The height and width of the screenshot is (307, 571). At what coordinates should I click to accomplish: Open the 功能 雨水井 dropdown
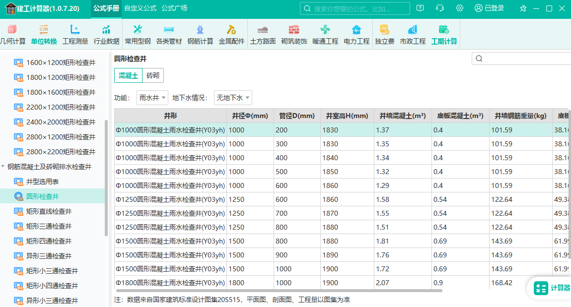pyautogui.click(x=152, y=98)
